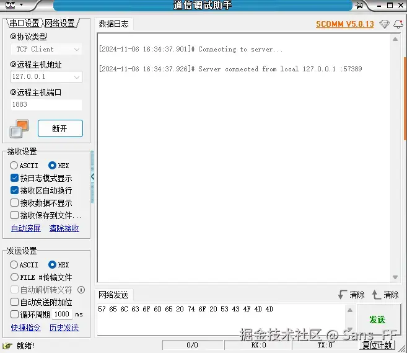Open the TCP Client protocol dropdown
The image size is (407, 353).
(x=46, y=49)
